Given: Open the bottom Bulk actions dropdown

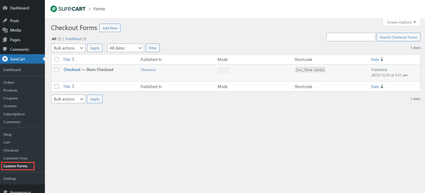Looking at the screenshot, I should 68,99.
